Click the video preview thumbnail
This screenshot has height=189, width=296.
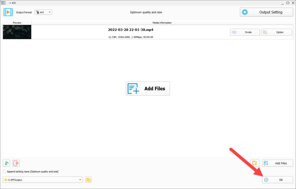[x=17, y=32]
